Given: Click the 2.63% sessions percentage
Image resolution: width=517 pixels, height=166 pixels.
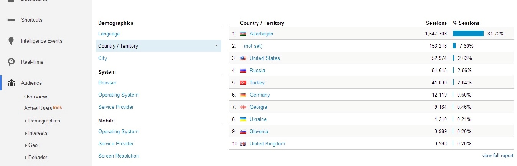Looking at the screenshot, I should (464, 58).
